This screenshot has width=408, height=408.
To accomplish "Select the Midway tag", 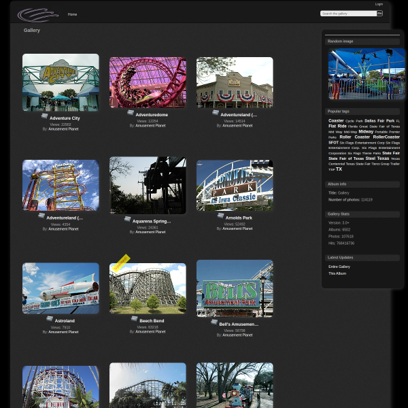I will pyautogui.click(x=366, y=132).
